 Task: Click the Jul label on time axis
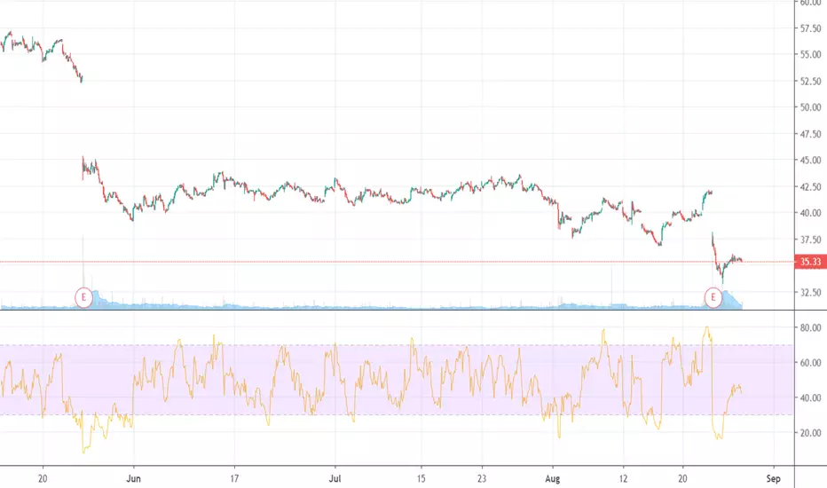(335, 479)
